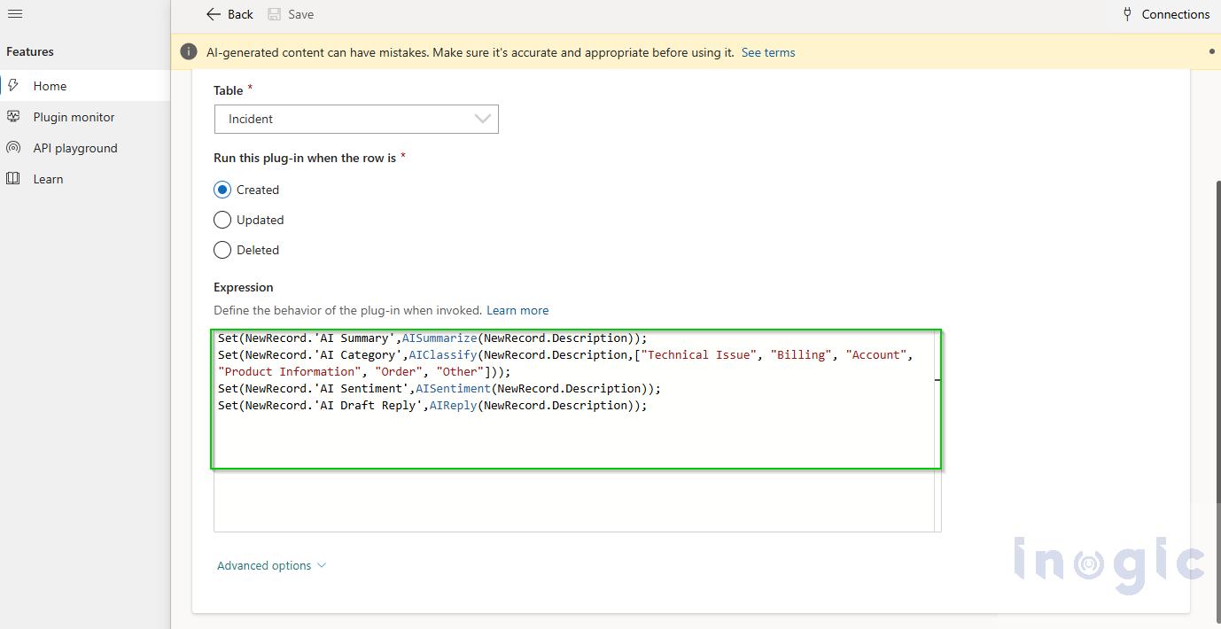Open API playground in the sidebar
Image resolution: width=1221 pixels, height=629 pixels.
coord(85,148)
